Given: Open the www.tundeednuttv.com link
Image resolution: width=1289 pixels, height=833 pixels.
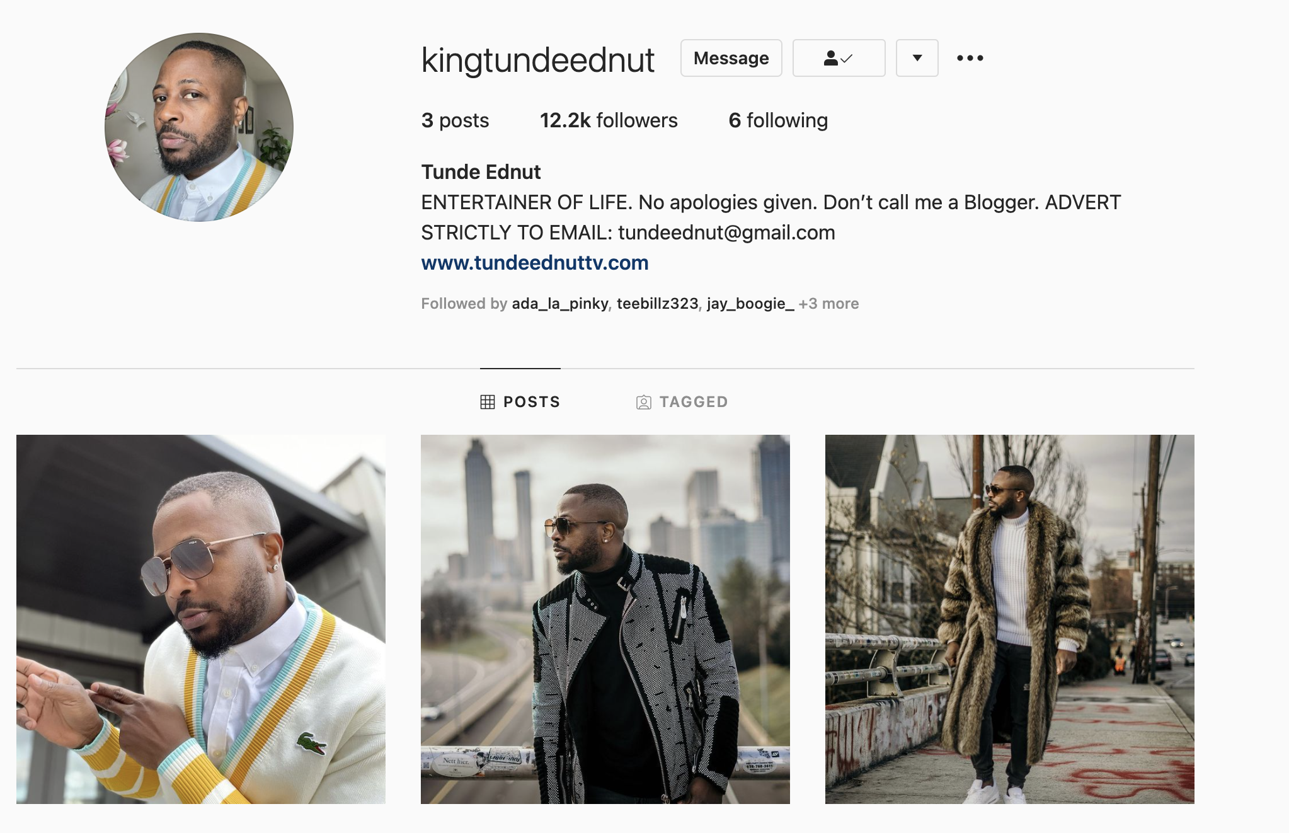Looking at the screenshot, I should tap(535, 263).
